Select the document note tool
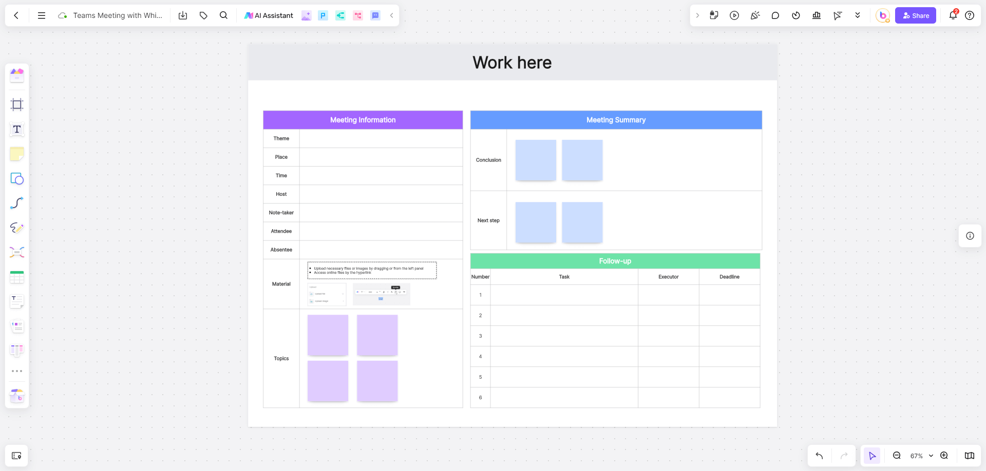This screenshot has width=986, height=471. 17,301
